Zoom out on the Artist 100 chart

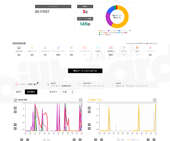coord(15,112)
